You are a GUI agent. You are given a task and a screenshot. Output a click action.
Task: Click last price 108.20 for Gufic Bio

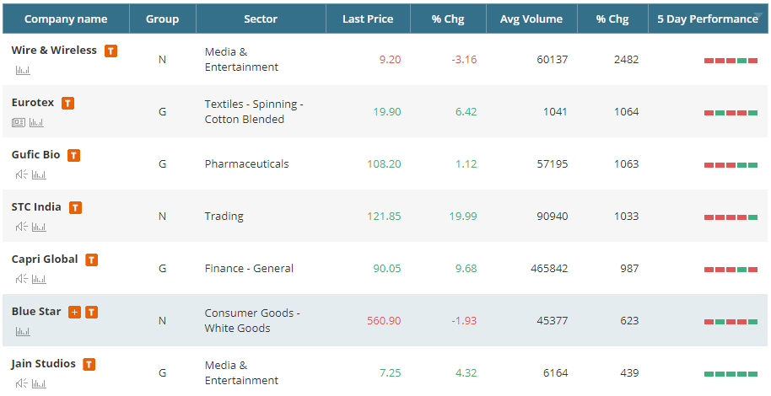pos(384,164)
